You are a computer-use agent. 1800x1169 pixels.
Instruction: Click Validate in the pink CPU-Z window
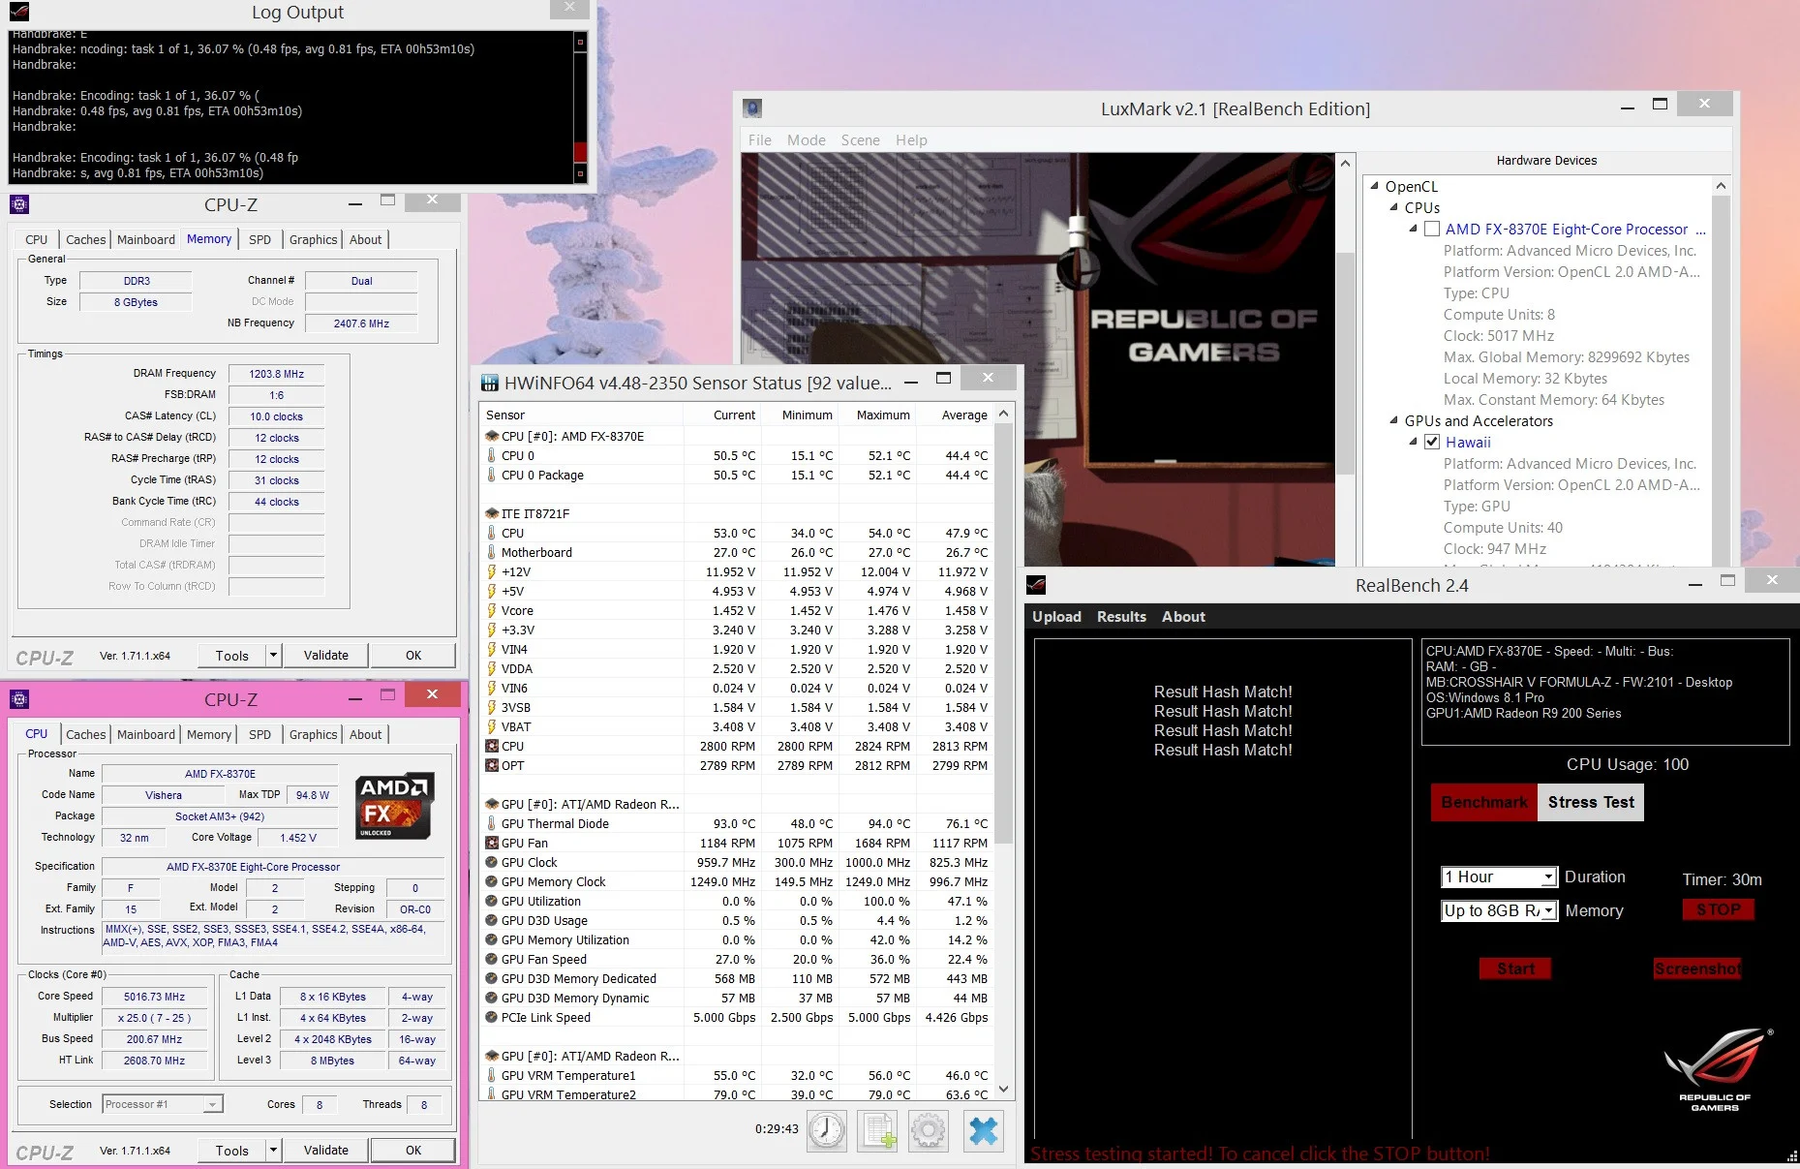[325, 1150]
